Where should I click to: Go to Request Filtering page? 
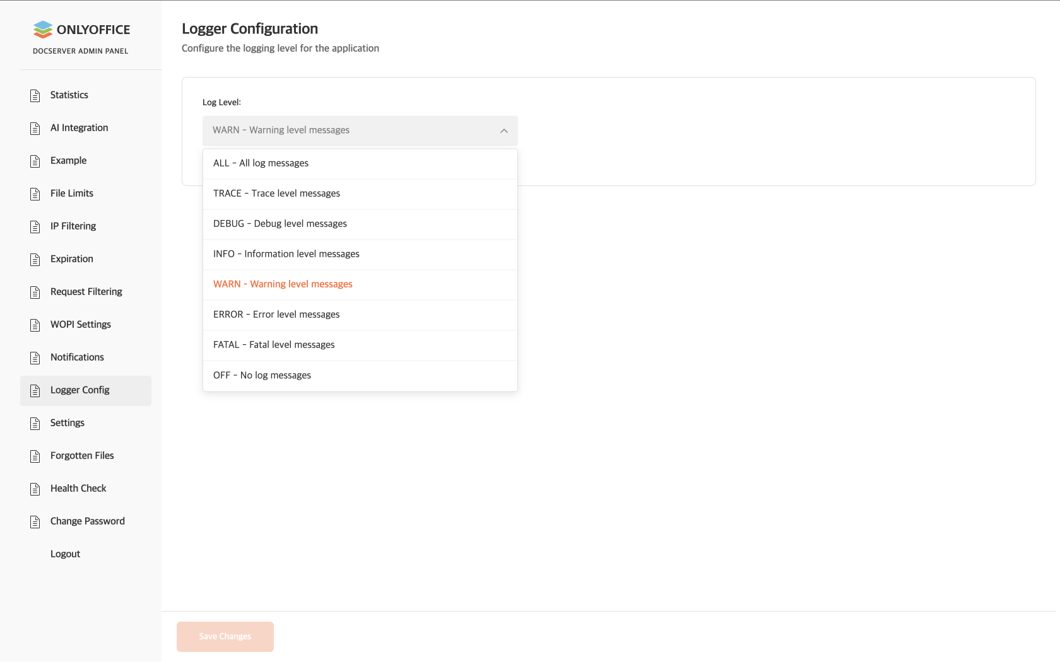(86, 292)
